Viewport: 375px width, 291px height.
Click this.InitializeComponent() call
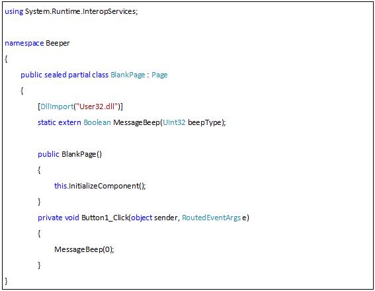pyautogui.click(x=100, y=186)
